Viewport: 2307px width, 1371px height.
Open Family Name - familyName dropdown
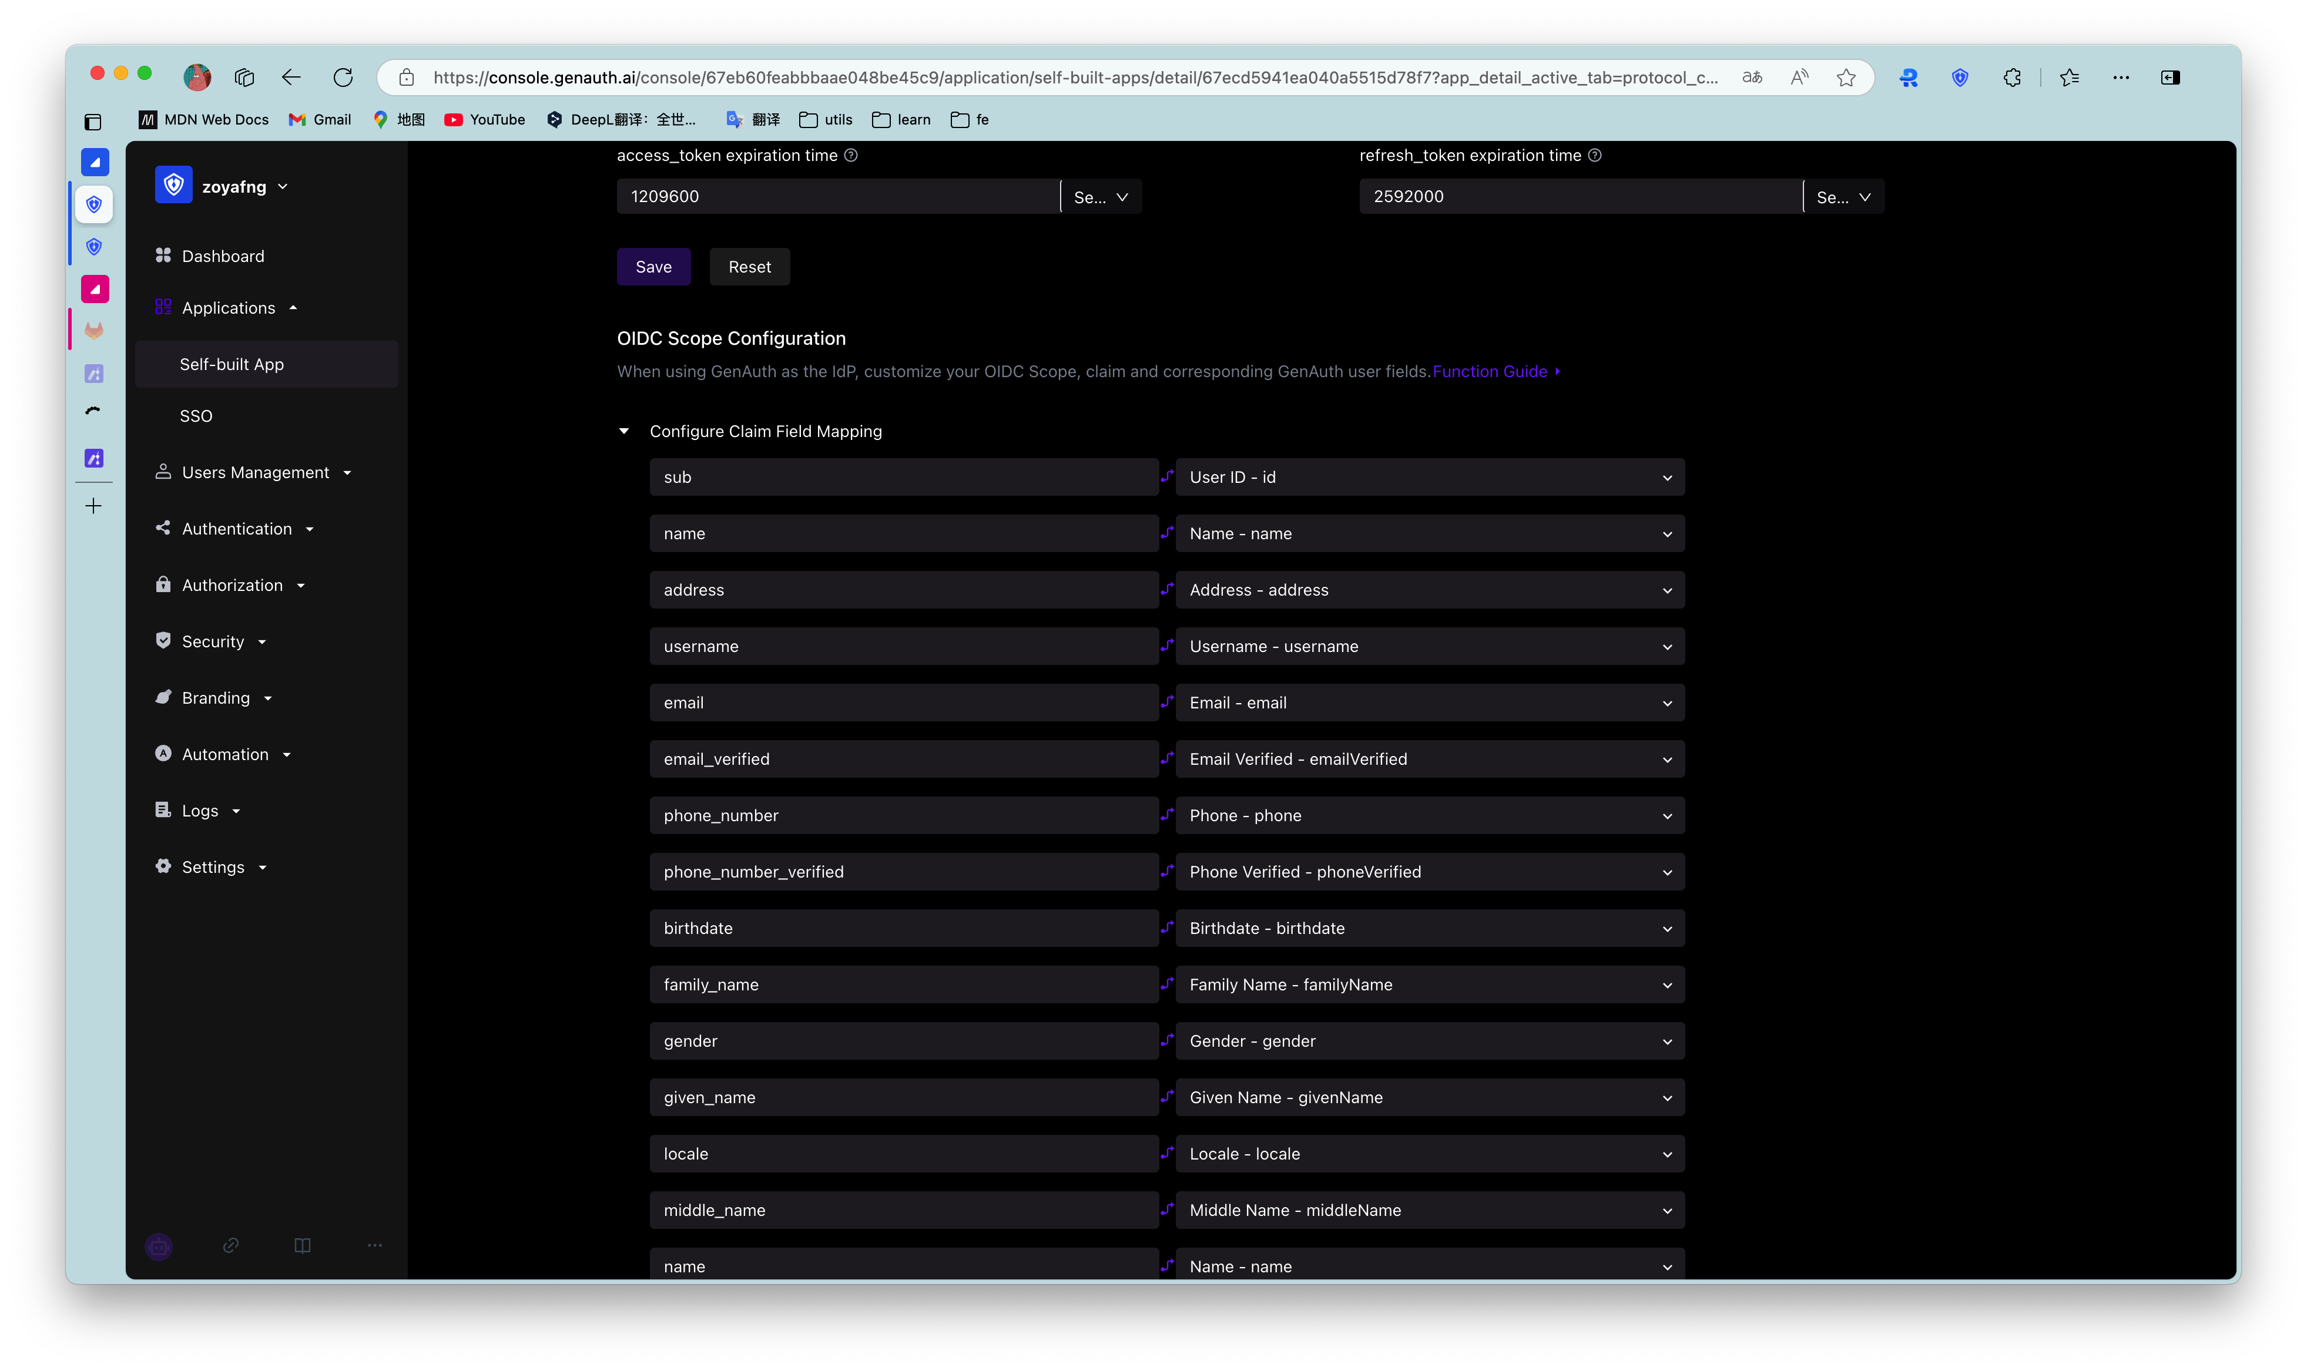[1429, 985]
